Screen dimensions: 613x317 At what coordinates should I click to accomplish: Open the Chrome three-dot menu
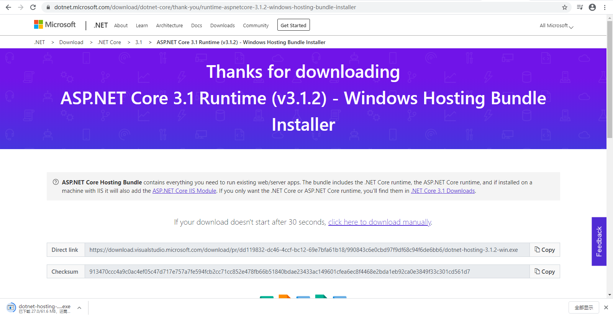click(605, 7)
